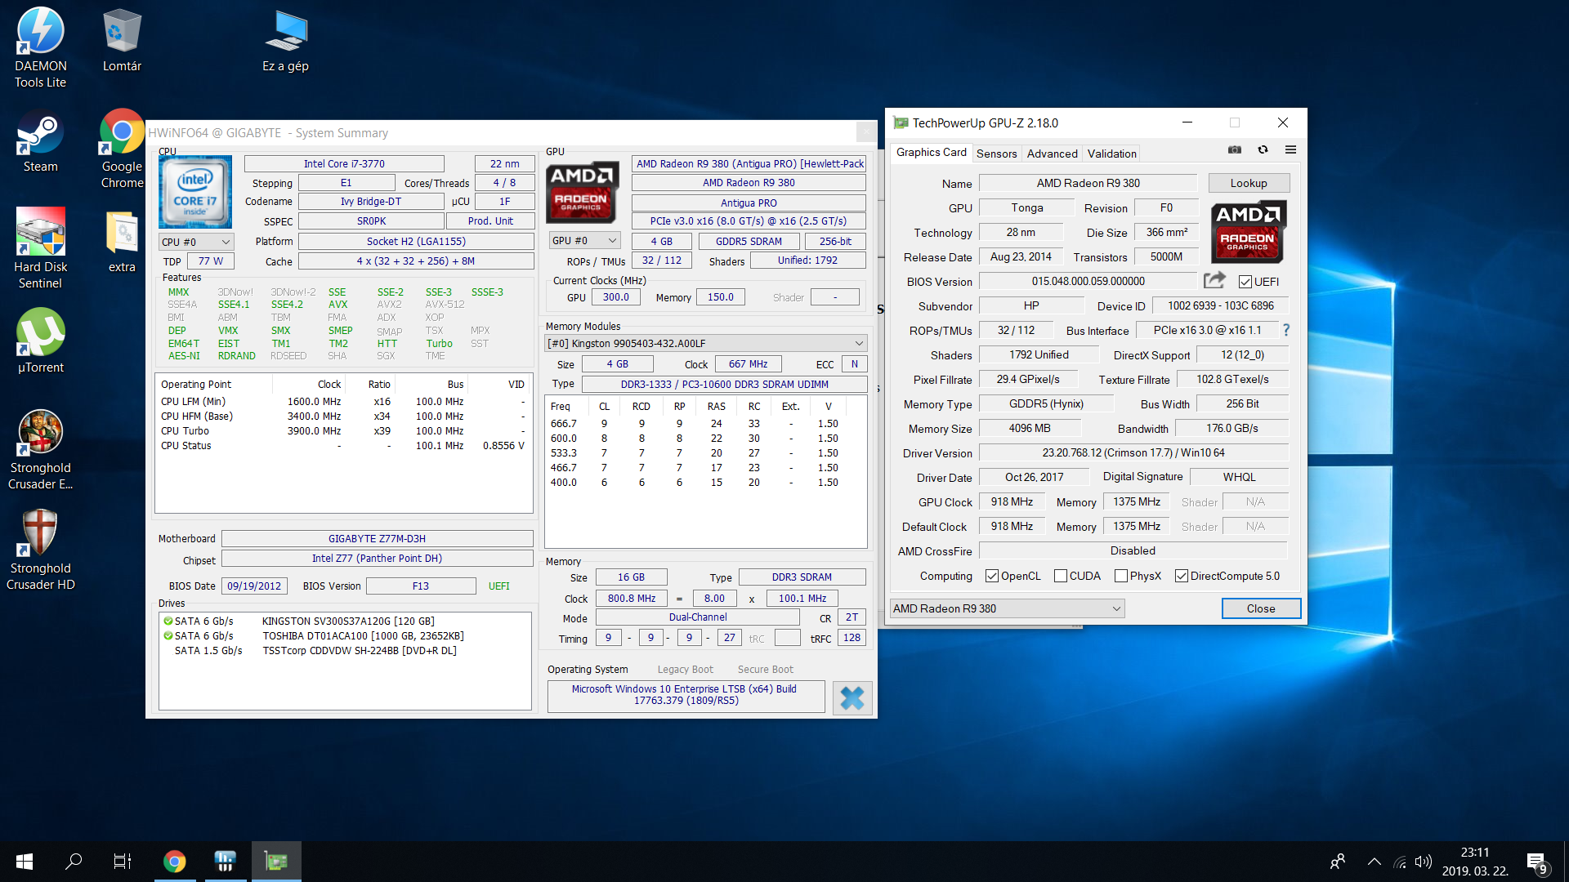1569x882 pixels.
Task: Open taskbar search
Action: point(74,861)
